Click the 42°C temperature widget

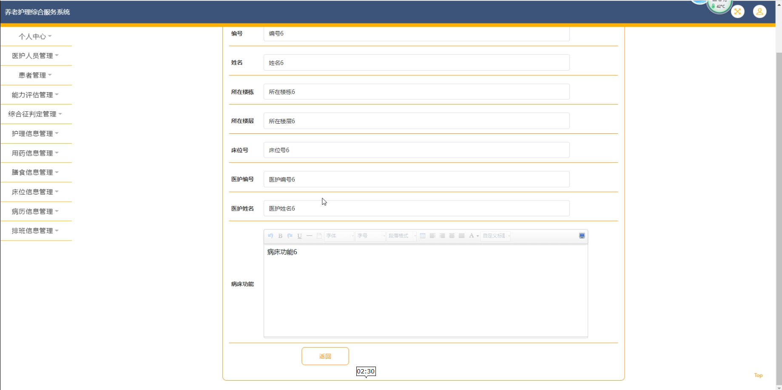click(719, 6)
